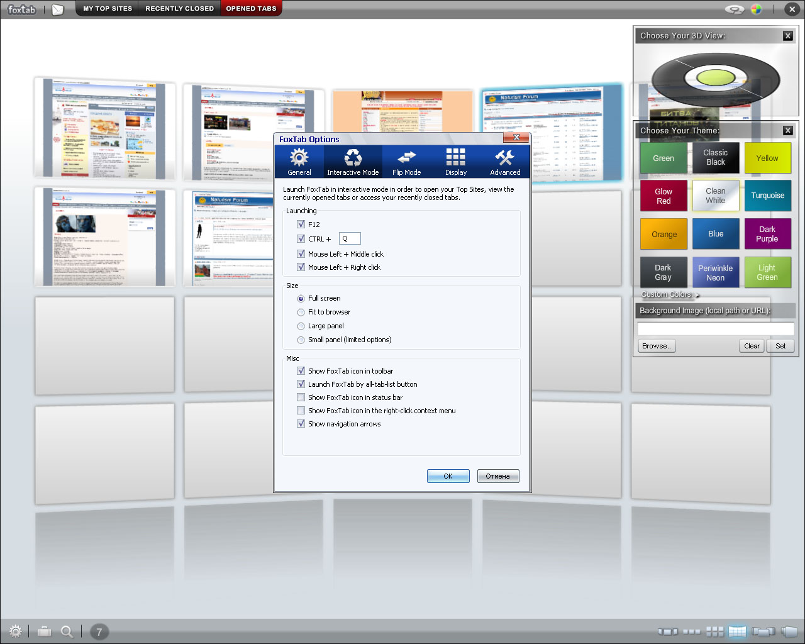Screen dimensions: 805x644
Task: Select Interactive Mode tab icon
Action: [x=353, y=162]
